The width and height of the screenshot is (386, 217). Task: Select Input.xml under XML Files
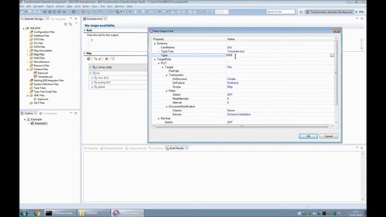43,99
